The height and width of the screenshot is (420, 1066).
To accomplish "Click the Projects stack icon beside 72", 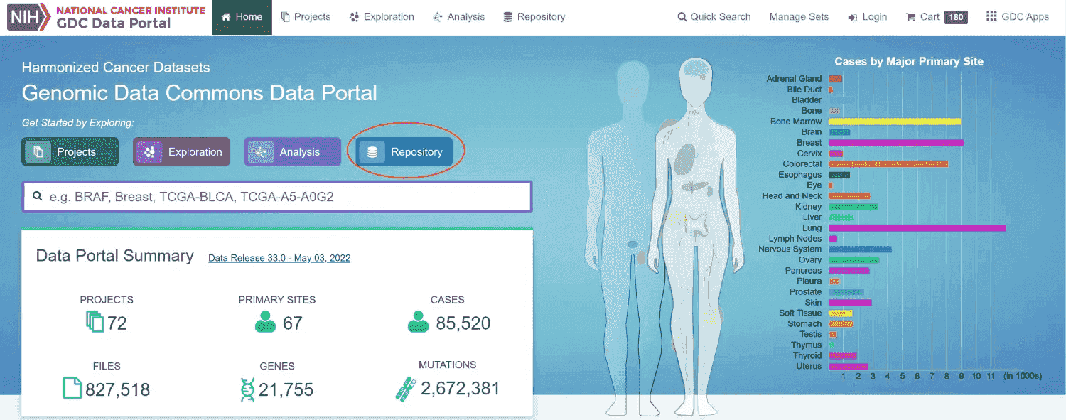I will click(95, 323).
